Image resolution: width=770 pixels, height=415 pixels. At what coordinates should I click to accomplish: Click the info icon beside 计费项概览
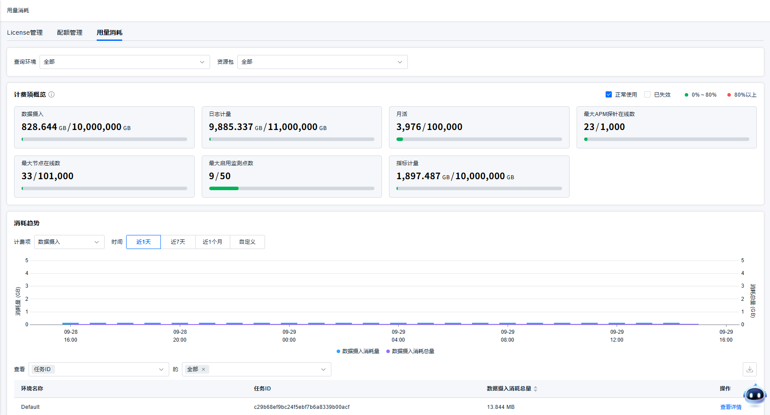coord(51,94)
